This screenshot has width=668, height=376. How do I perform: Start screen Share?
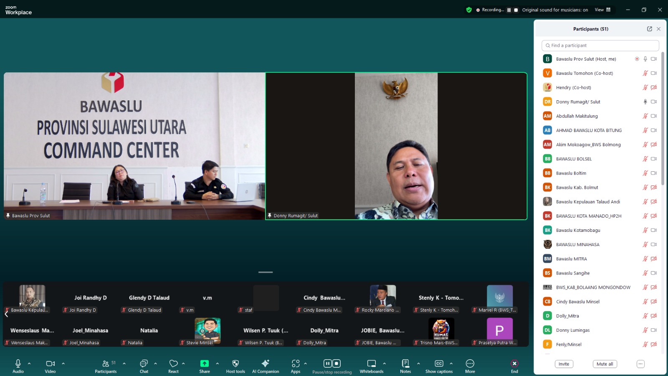point(205,366)
